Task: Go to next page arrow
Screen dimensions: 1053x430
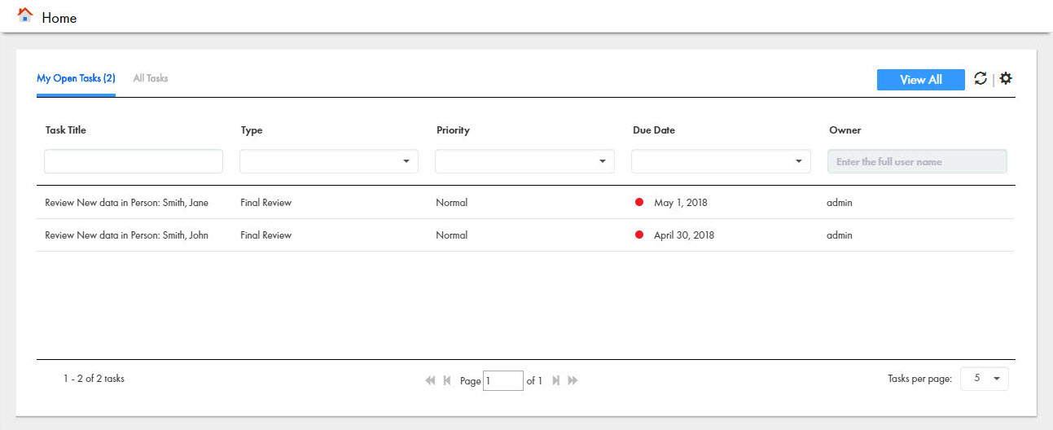Action: (556, 380)
